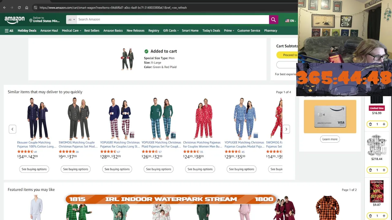The width and height of the screenshot is (392, 220).
Task: Increase quantity of $16.99 item
Action: coord(384,124)
